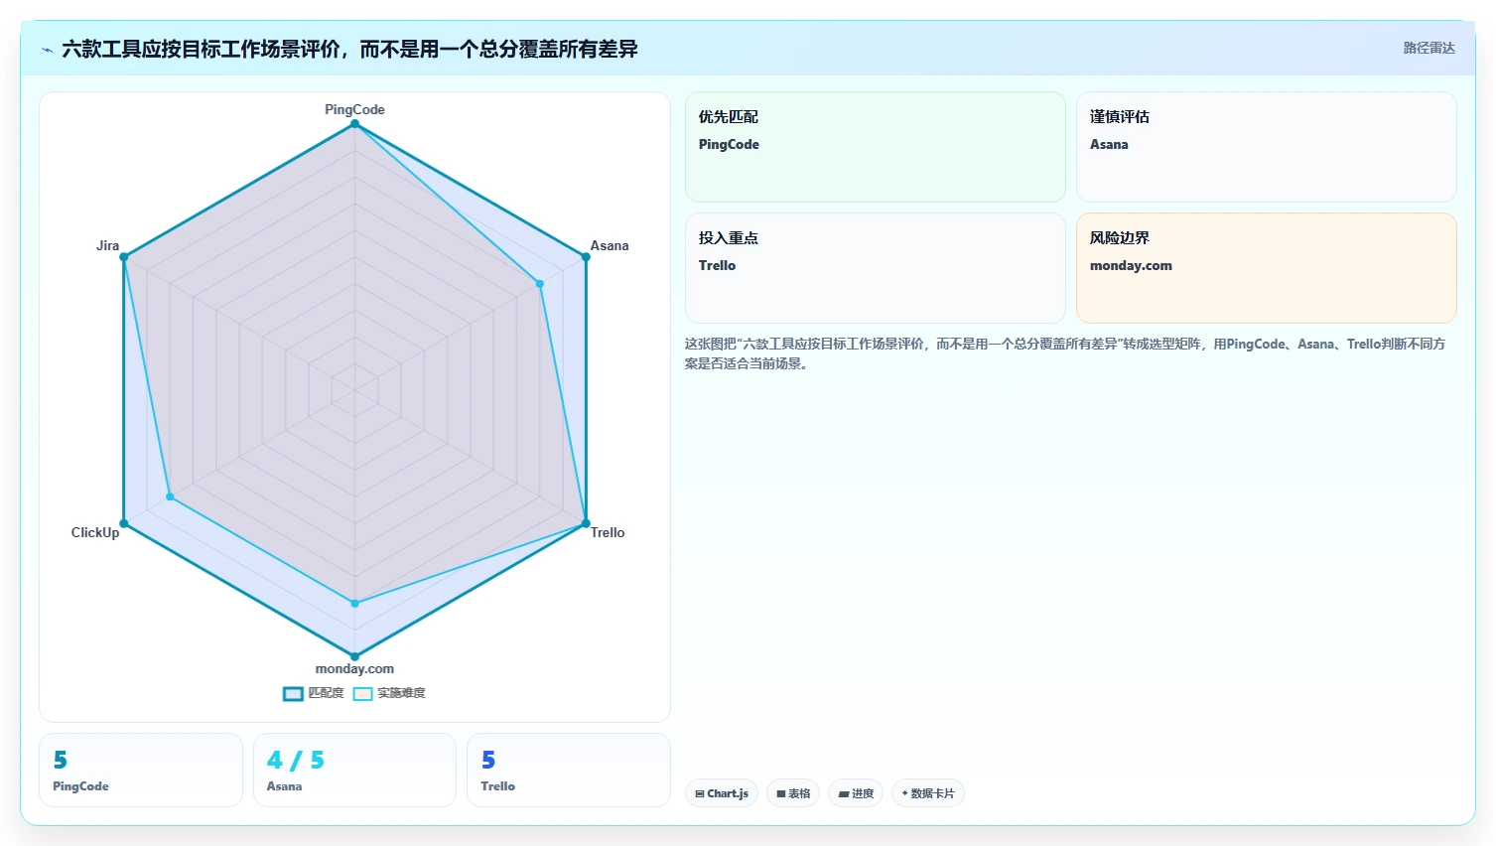Click the ClickUp radar axis label

pyautogui.click(x=95, y=532)
